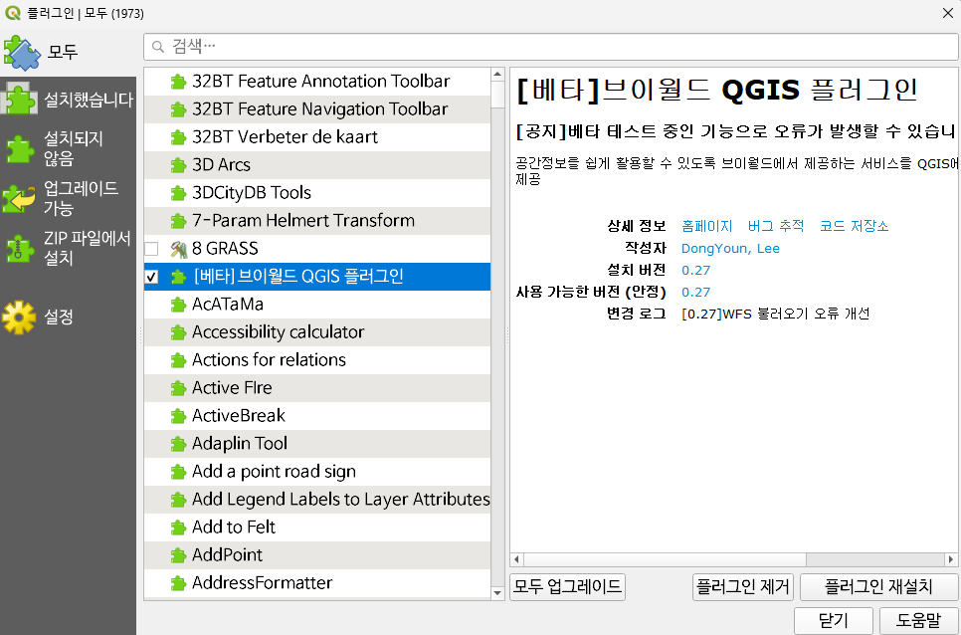
Task: Open the 버그 추적 link
Action: 776,226
